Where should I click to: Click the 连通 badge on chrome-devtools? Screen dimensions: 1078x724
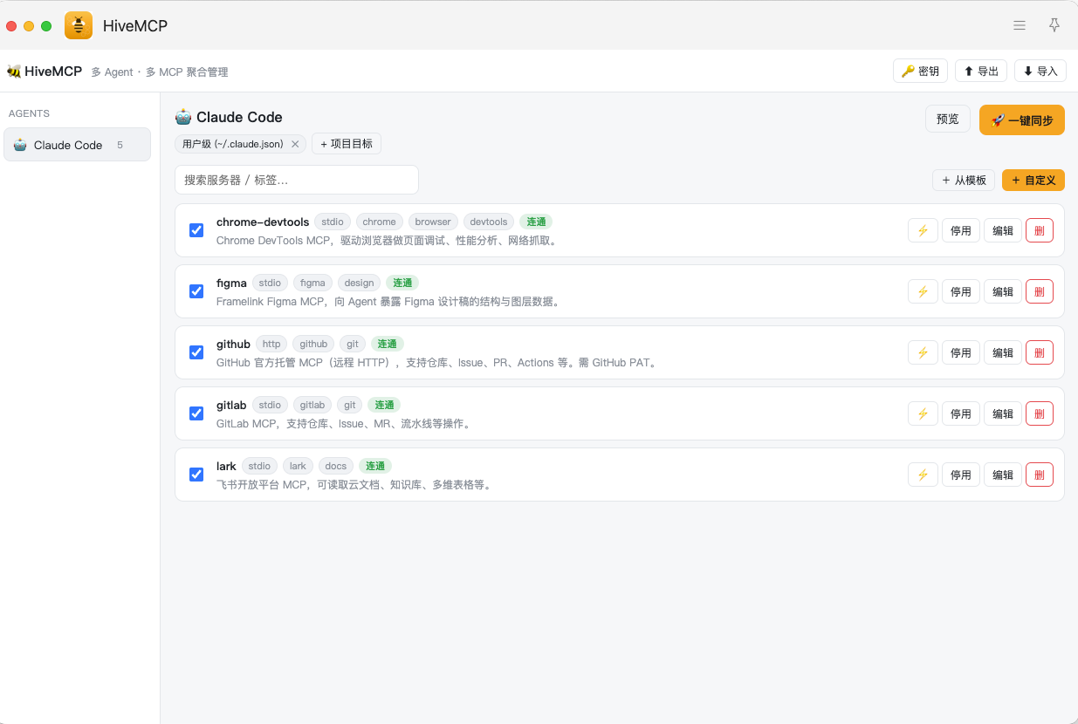click(x=536, y=222)
